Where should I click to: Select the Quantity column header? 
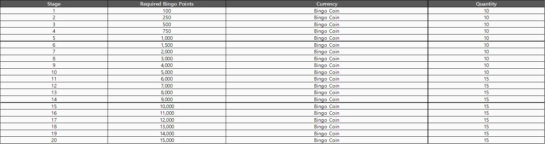tap(486, 4)
